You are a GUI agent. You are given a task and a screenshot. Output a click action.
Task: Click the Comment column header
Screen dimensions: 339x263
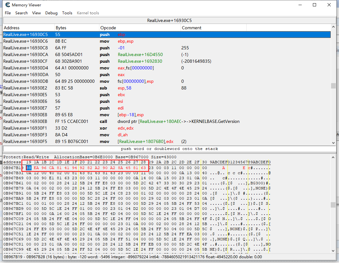point(213,28)
